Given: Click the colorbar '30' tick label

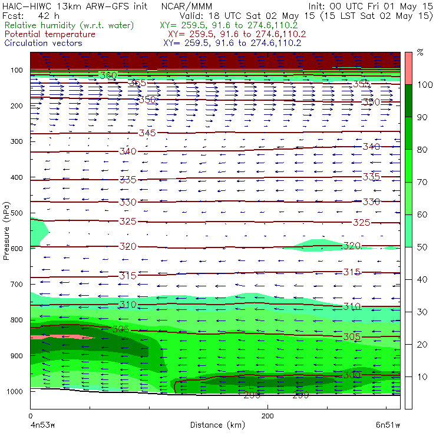Looking at the screenshot, I should [422, 312].
